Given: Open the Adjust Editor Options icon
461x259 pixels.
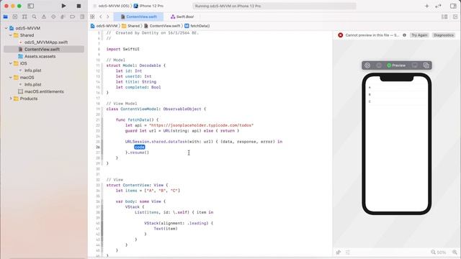Looking at the screenshot, I should tap(444, 17).
